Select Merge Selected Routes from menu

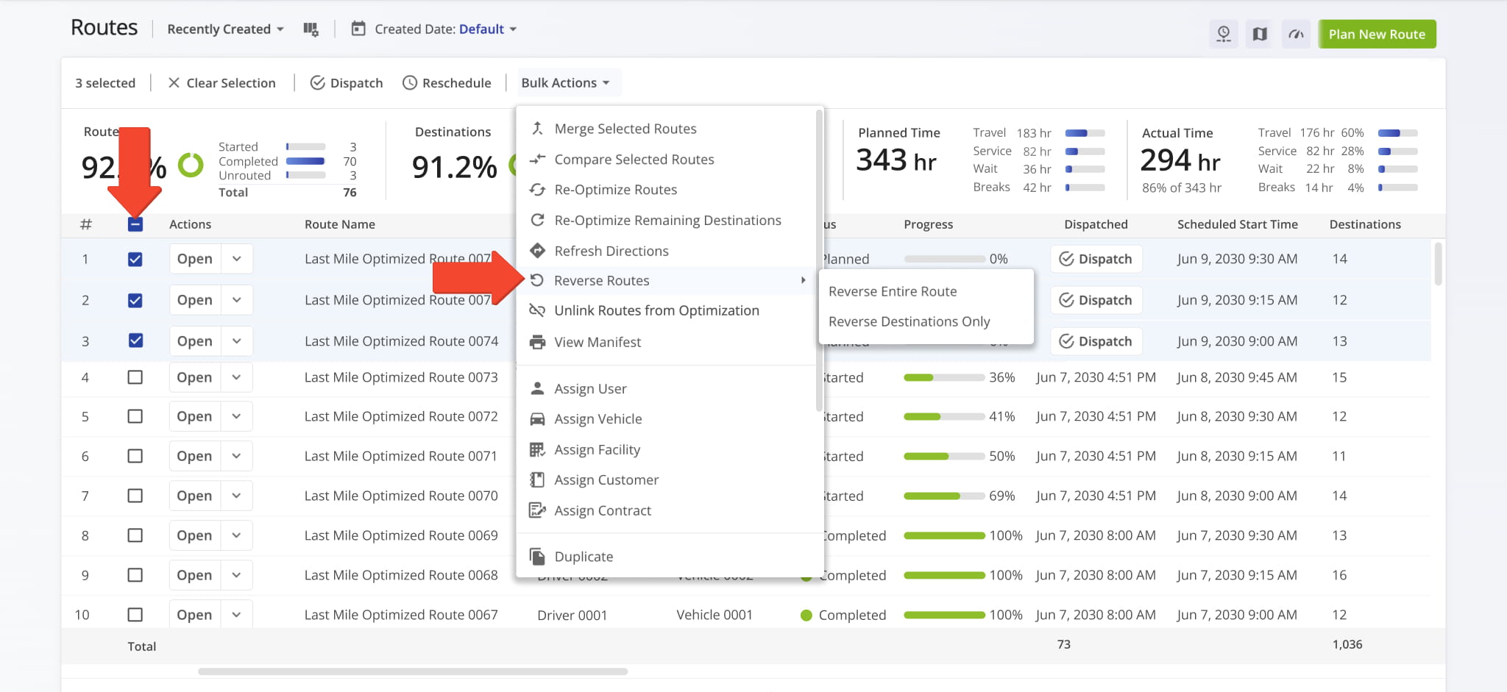click(625, 129)
